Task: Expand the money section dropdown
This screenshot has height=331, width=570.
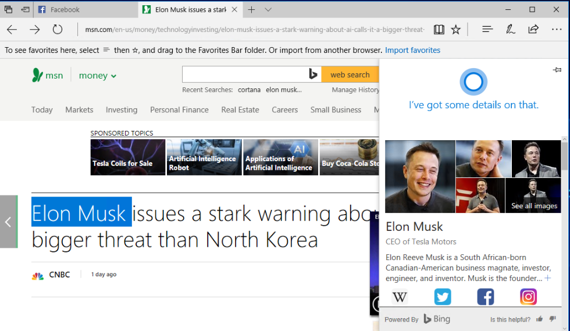Action: coord(98,76)
